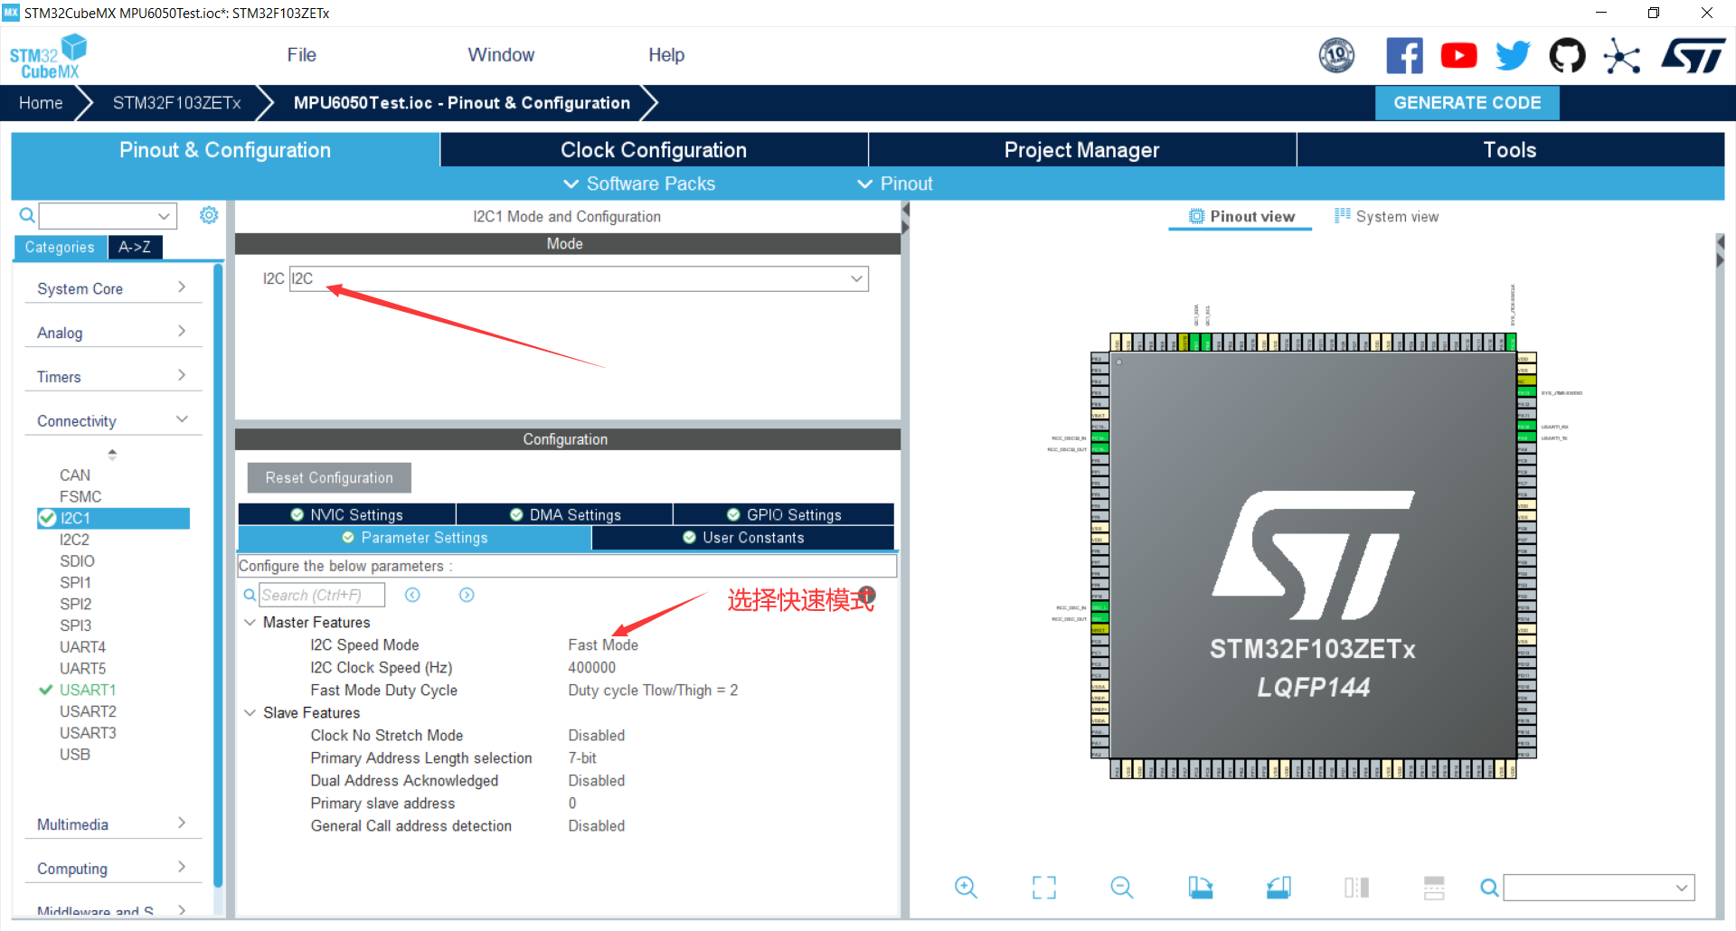This screenshot has width=1736, height=931.
Task: Toggle the I2C1 checkbox in Connectivity
Action: [x=48, y=518]
